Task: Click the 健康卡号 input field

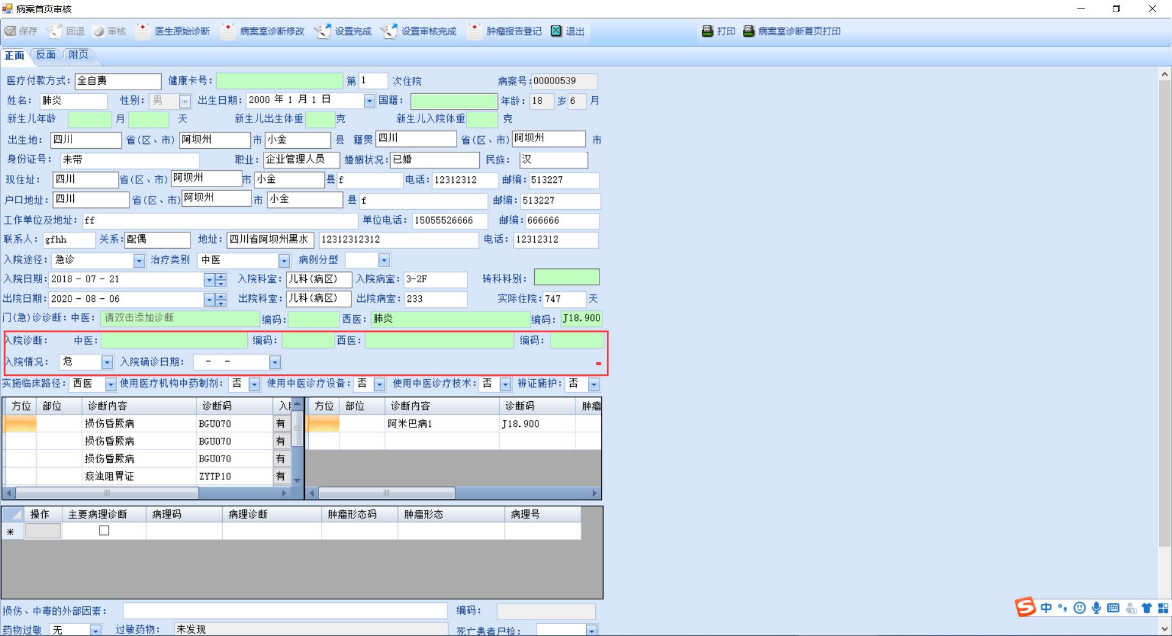Action: (x=280, y=81)
